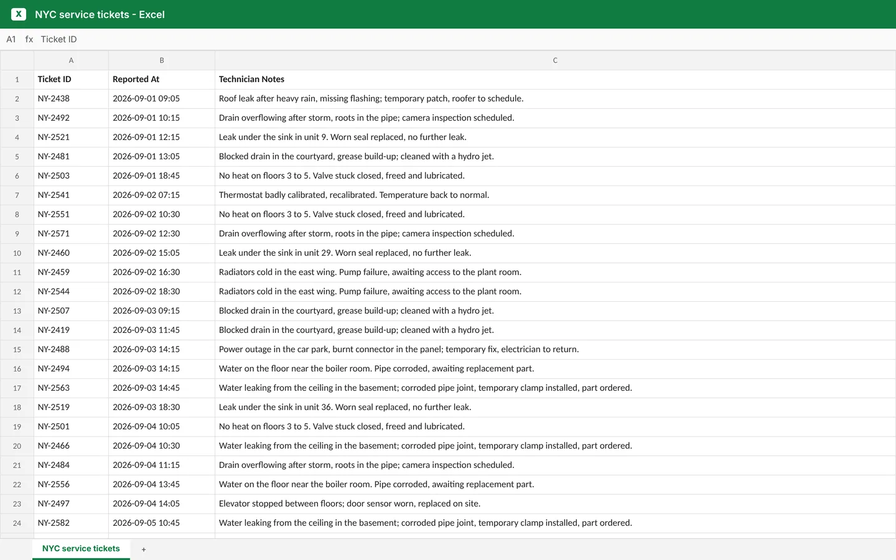Viewport: 896px width, 560px height.
Task: Click the date 2026-09-03 14:45
Action: click(162, 388)
